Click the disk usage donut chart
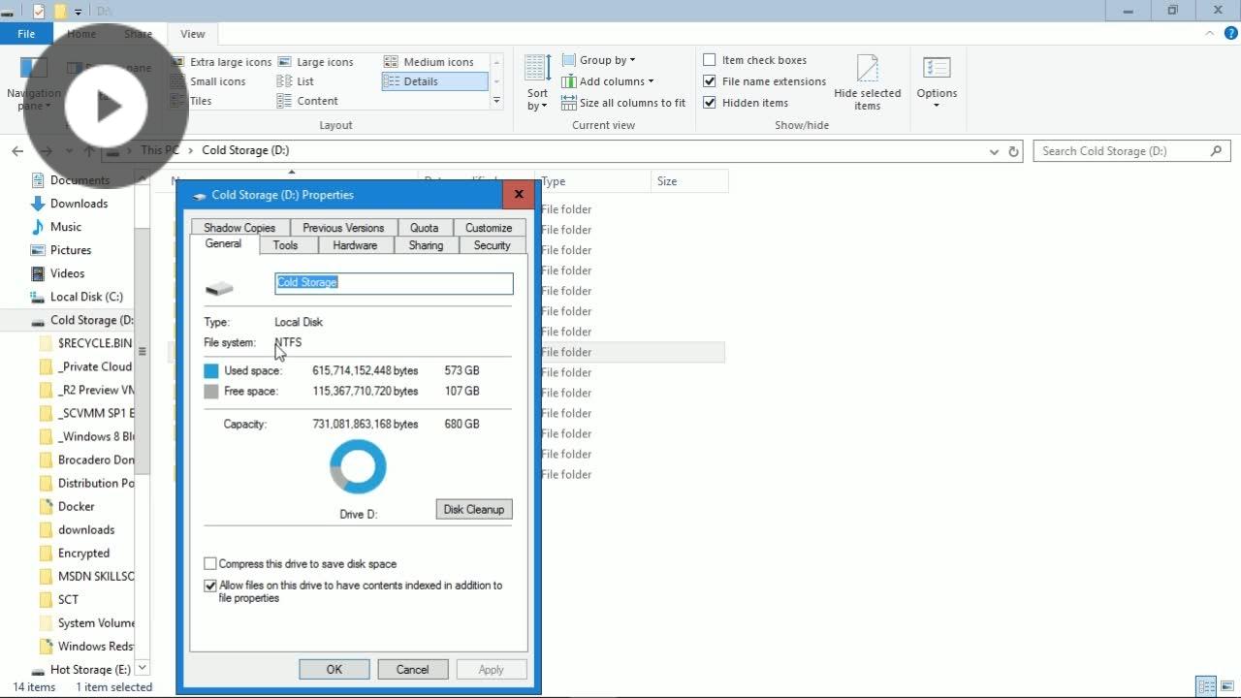Viewport: 1241px width, 698px height. 358,467
